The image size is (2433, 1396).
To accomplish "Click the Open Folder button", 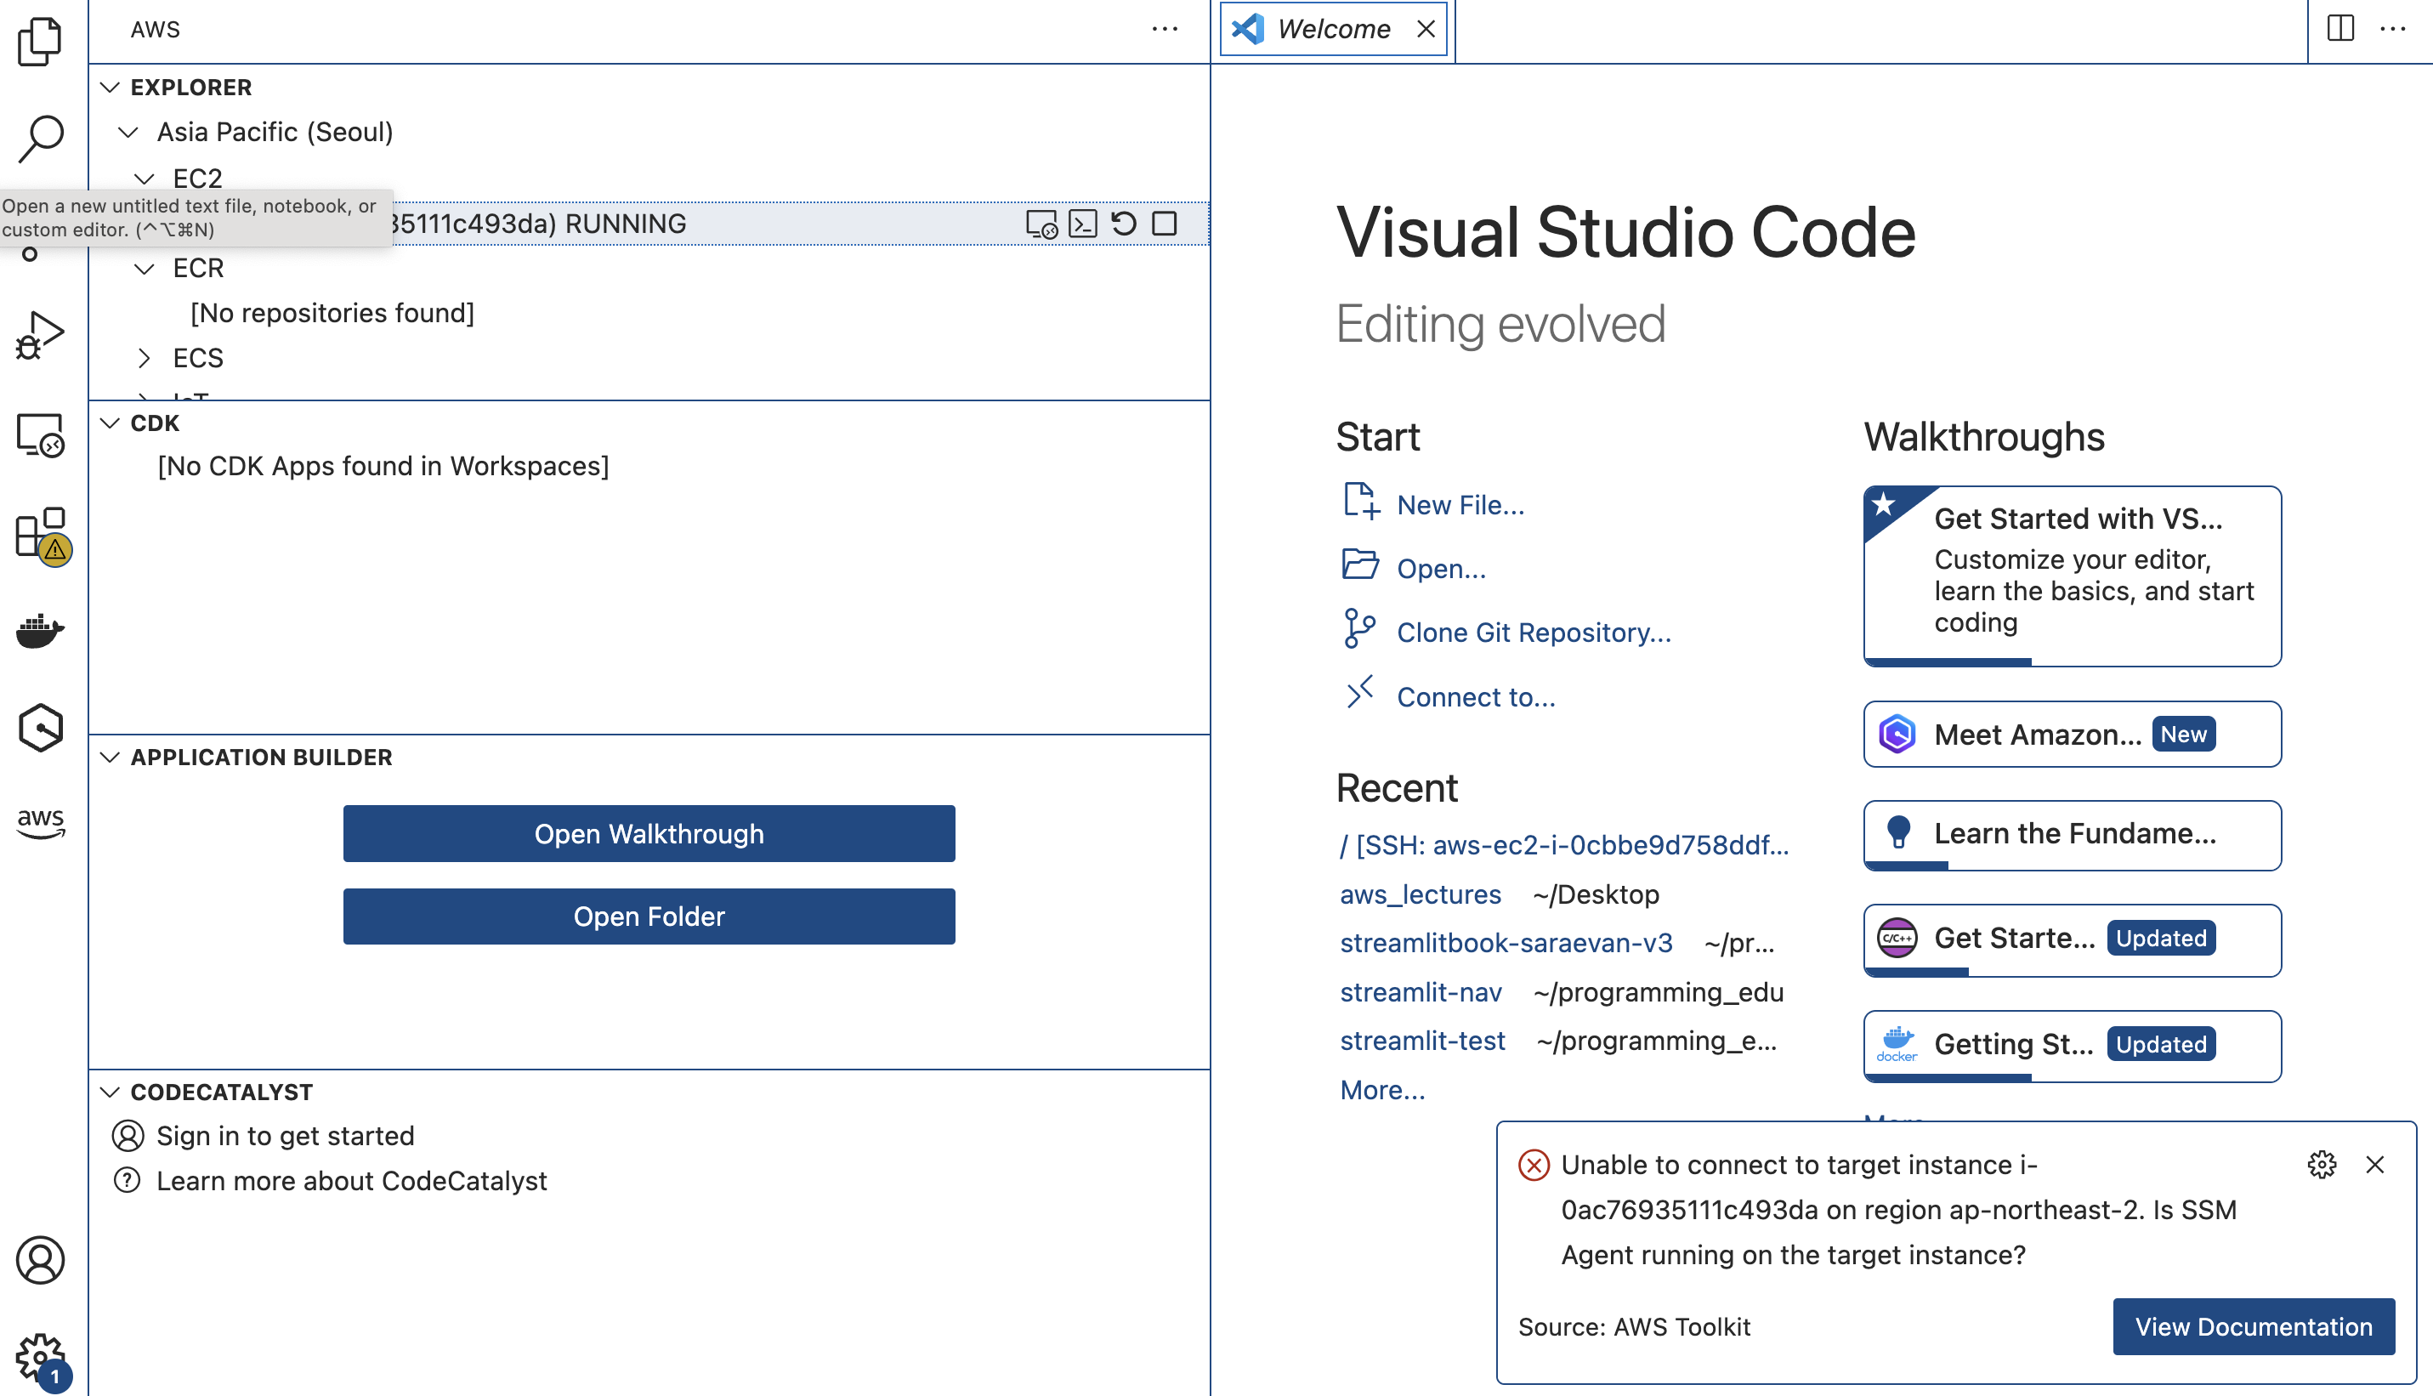I will (x=649, y=916).
